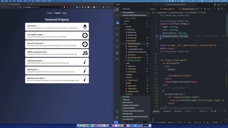Split the terminal panel

point(212,111)
